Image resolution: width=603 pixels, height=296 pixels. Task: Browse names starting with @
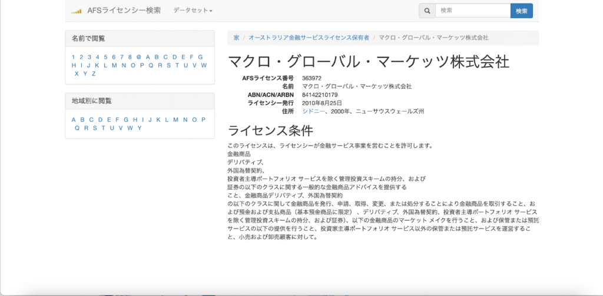(x=139, y=57)
